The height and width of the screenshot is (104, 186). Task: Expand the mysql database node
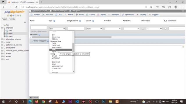(2, 42)
